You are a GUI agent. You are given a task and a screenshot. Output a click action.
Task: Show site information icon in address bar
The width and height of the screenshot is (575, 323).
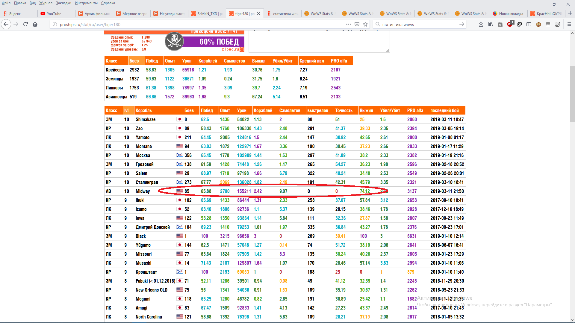(55, 24)
